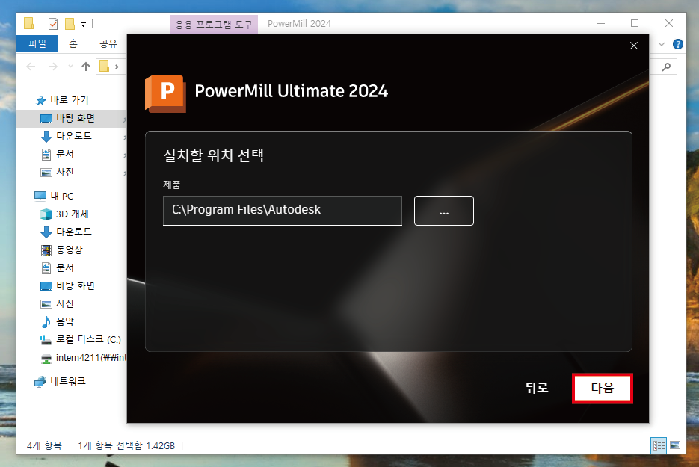
Task: Close the File Explorer window
Action: pyautogui.click(x=668, y=23)
